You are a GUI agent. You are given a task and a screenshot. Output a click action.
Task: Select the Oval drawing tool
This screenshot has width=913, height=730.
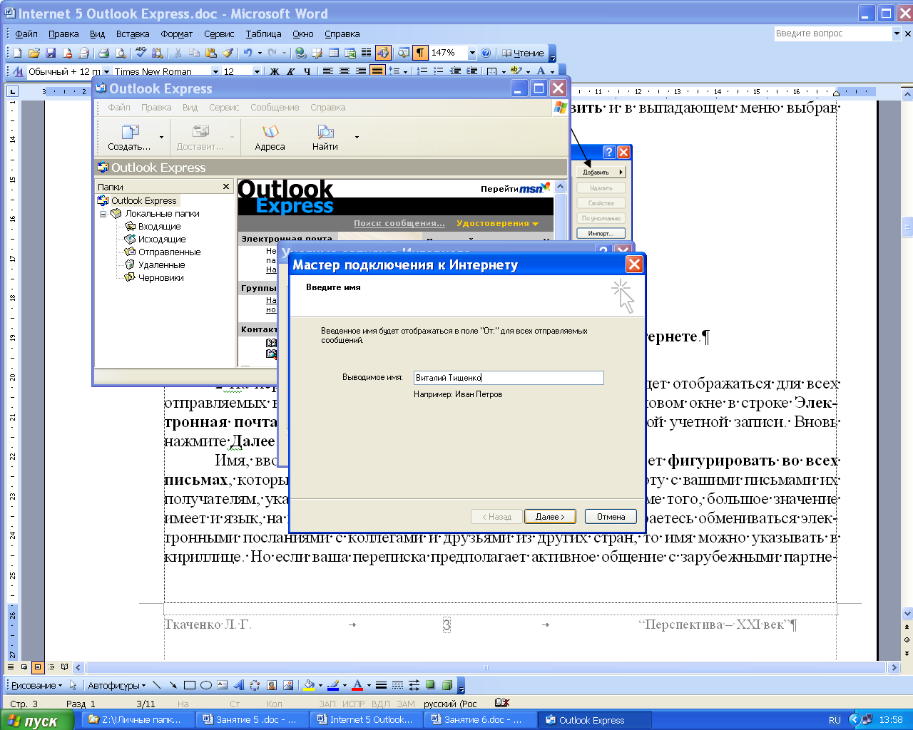(x=206, y=685)
